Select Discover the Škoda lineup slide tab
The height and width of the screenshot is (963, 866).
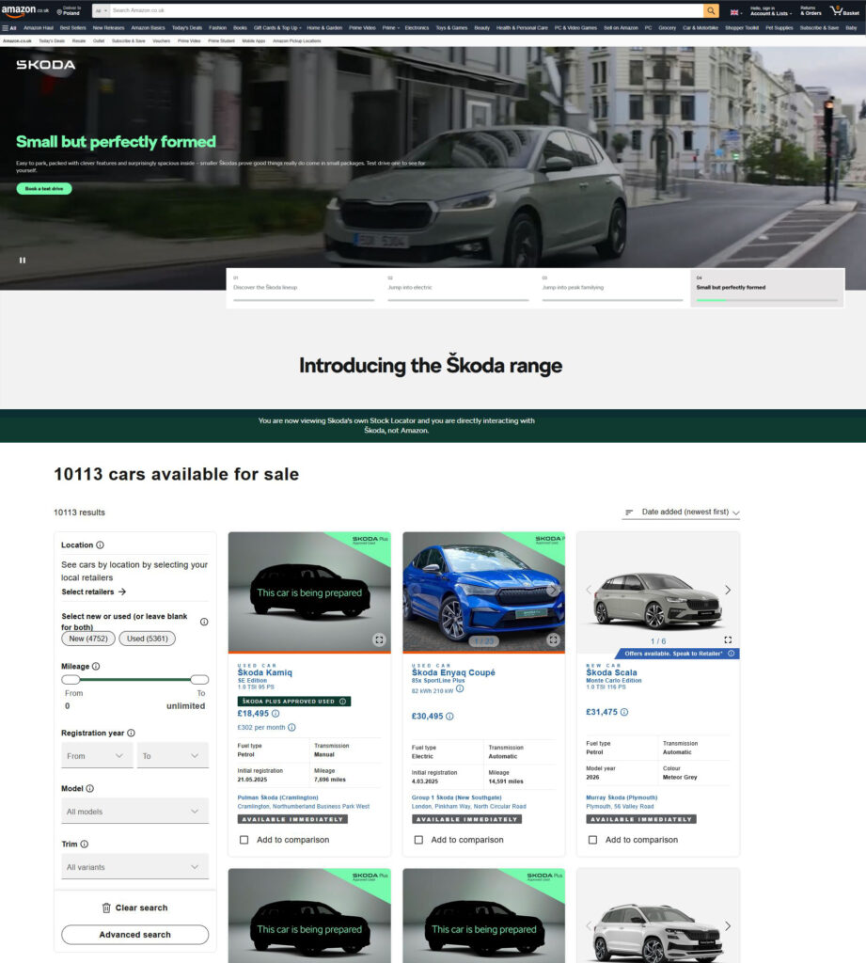[x=304, y=288]
